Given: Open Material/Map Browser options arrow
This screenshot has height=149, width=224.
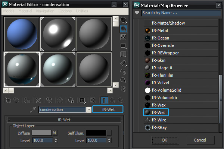Looking at the screenshot, I should click(x=137, y=13).
